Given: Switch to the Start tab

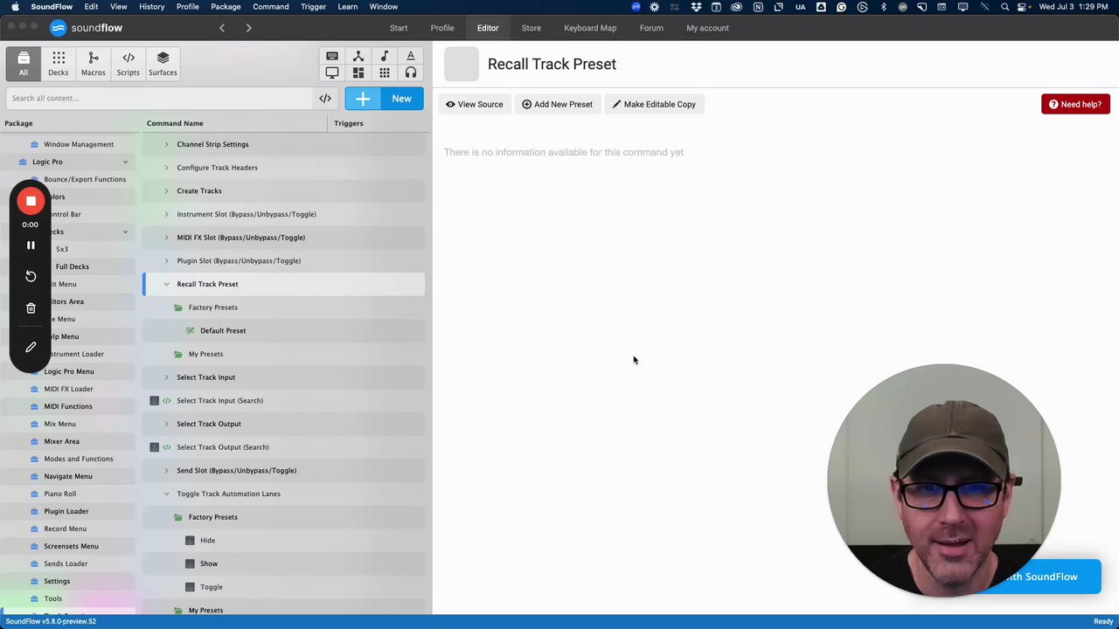Looking at the screenshot, I should click(399, 28).
